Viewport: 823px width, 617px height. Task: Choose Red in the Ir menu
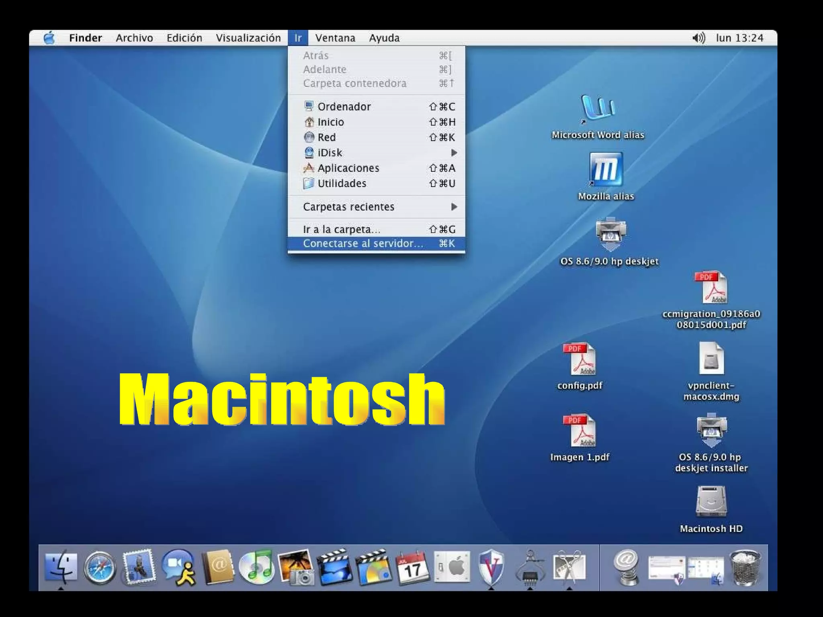[x=377, y=137]
